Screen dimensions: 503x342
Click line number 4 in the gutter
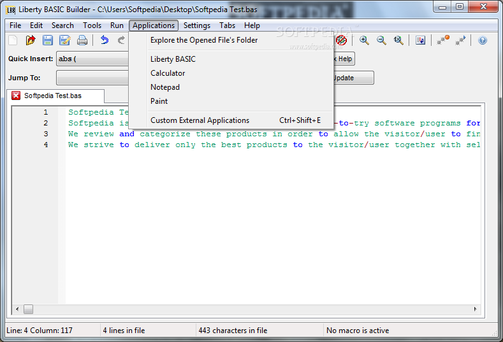tap(46, 145)
